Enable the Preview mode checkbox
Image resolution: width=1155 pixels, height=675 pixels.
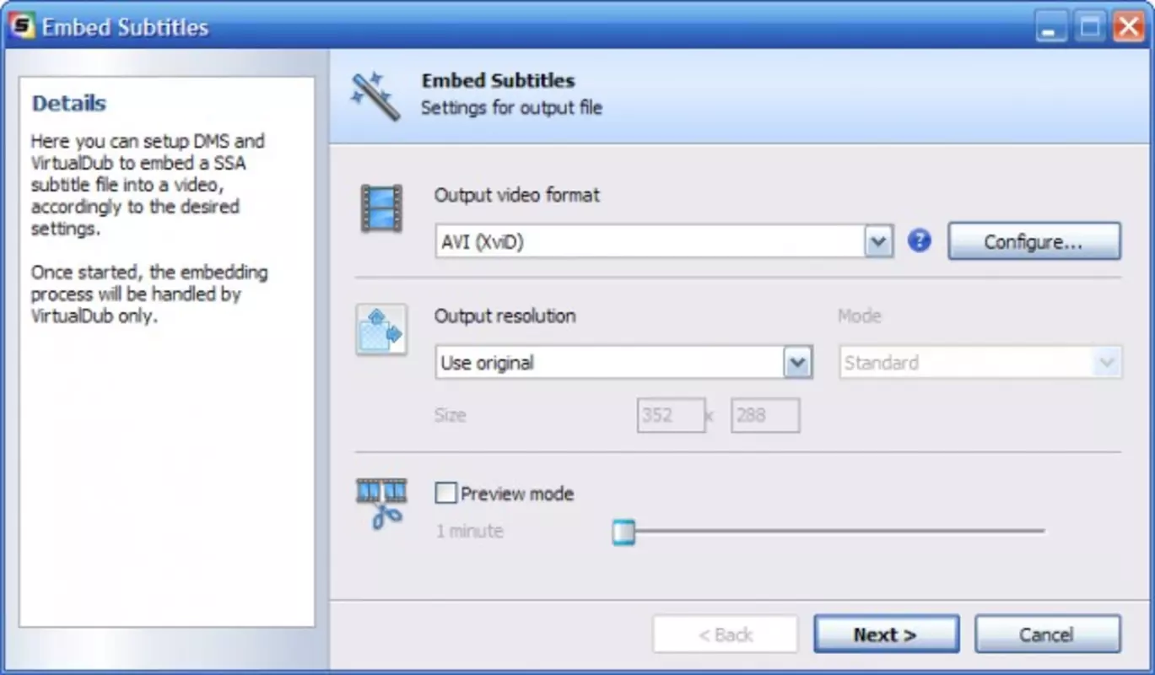(x=445, y=493)
